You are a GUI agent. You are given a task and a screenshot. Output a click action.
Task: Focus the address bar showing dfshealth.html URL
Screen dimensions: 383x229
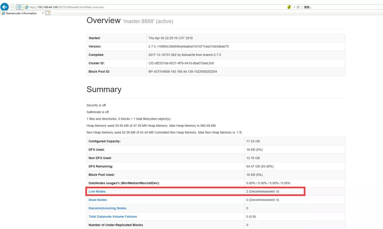click(156, 7)
